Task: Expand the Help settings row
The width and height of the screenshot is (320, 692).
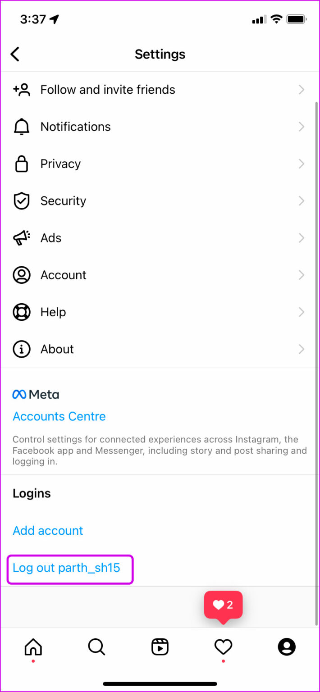Action: click(160, 312)
